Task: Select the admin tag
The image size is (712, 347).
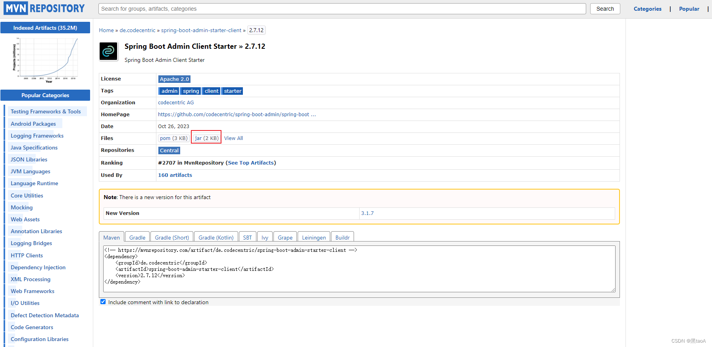Action: (169, 91)
